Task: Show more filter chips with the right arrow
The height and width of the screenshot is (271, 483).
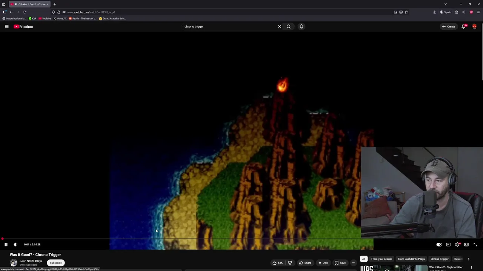Action: [469, 259]
